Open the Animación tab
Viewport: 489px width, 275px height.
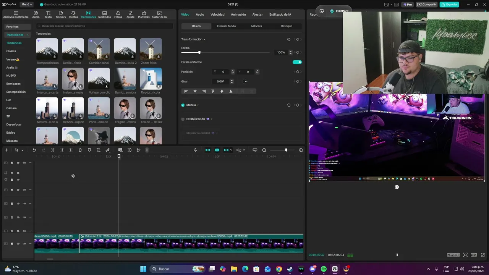(x=238, y=15)
